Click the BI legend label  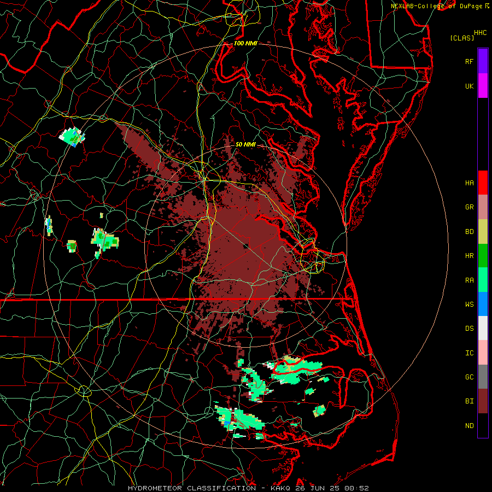469,401
